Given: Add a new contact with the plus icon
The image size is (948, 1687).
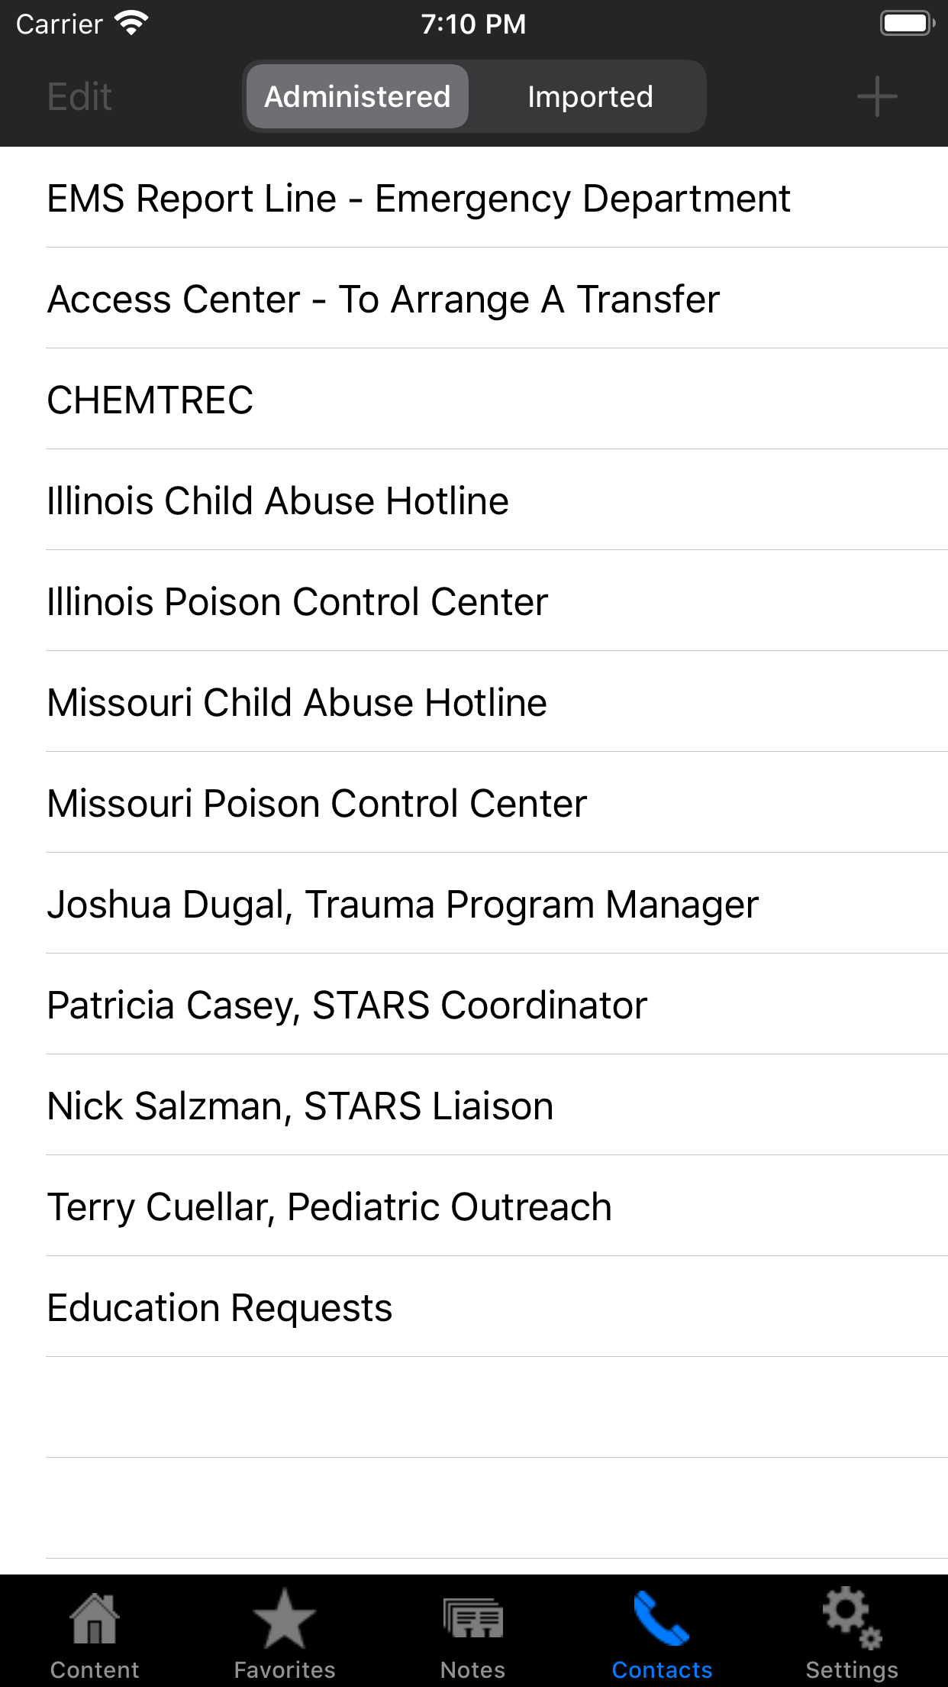Looking at the screenshot, I should point(876,96).
